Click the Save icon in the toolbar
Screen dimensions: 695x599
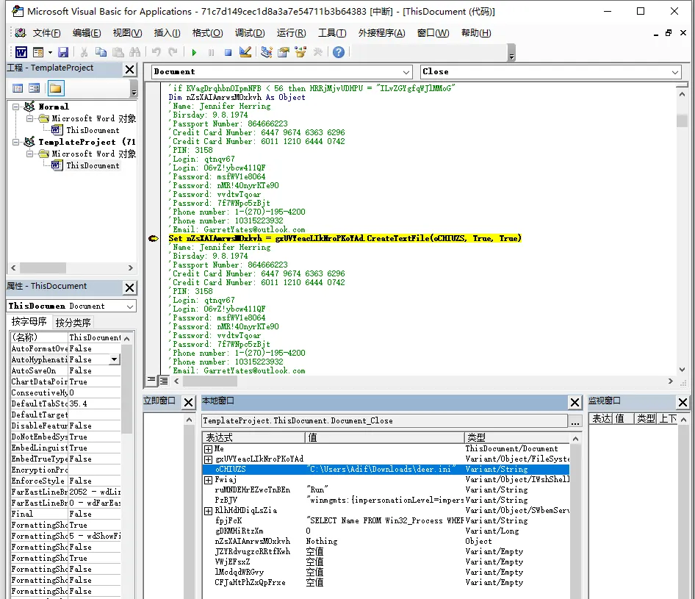tap(63, 52)
